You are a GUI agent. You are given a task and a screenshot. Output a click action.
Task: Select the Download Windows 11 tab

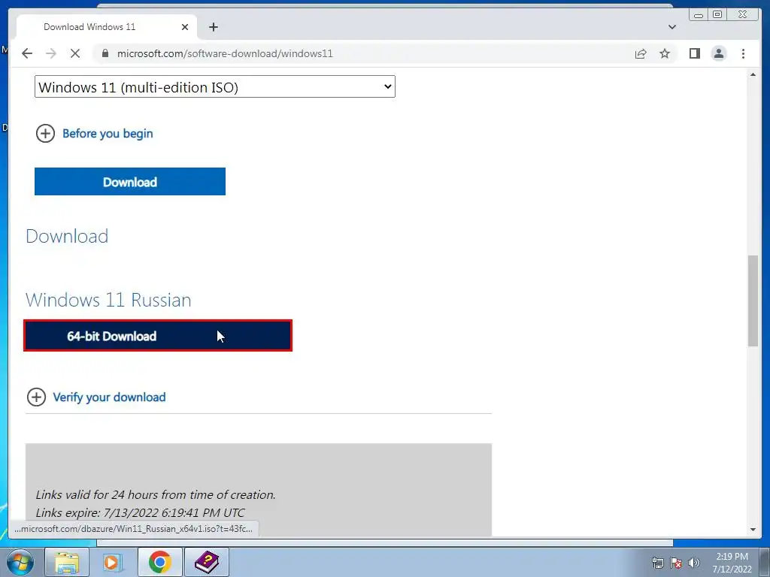[107, 27]
